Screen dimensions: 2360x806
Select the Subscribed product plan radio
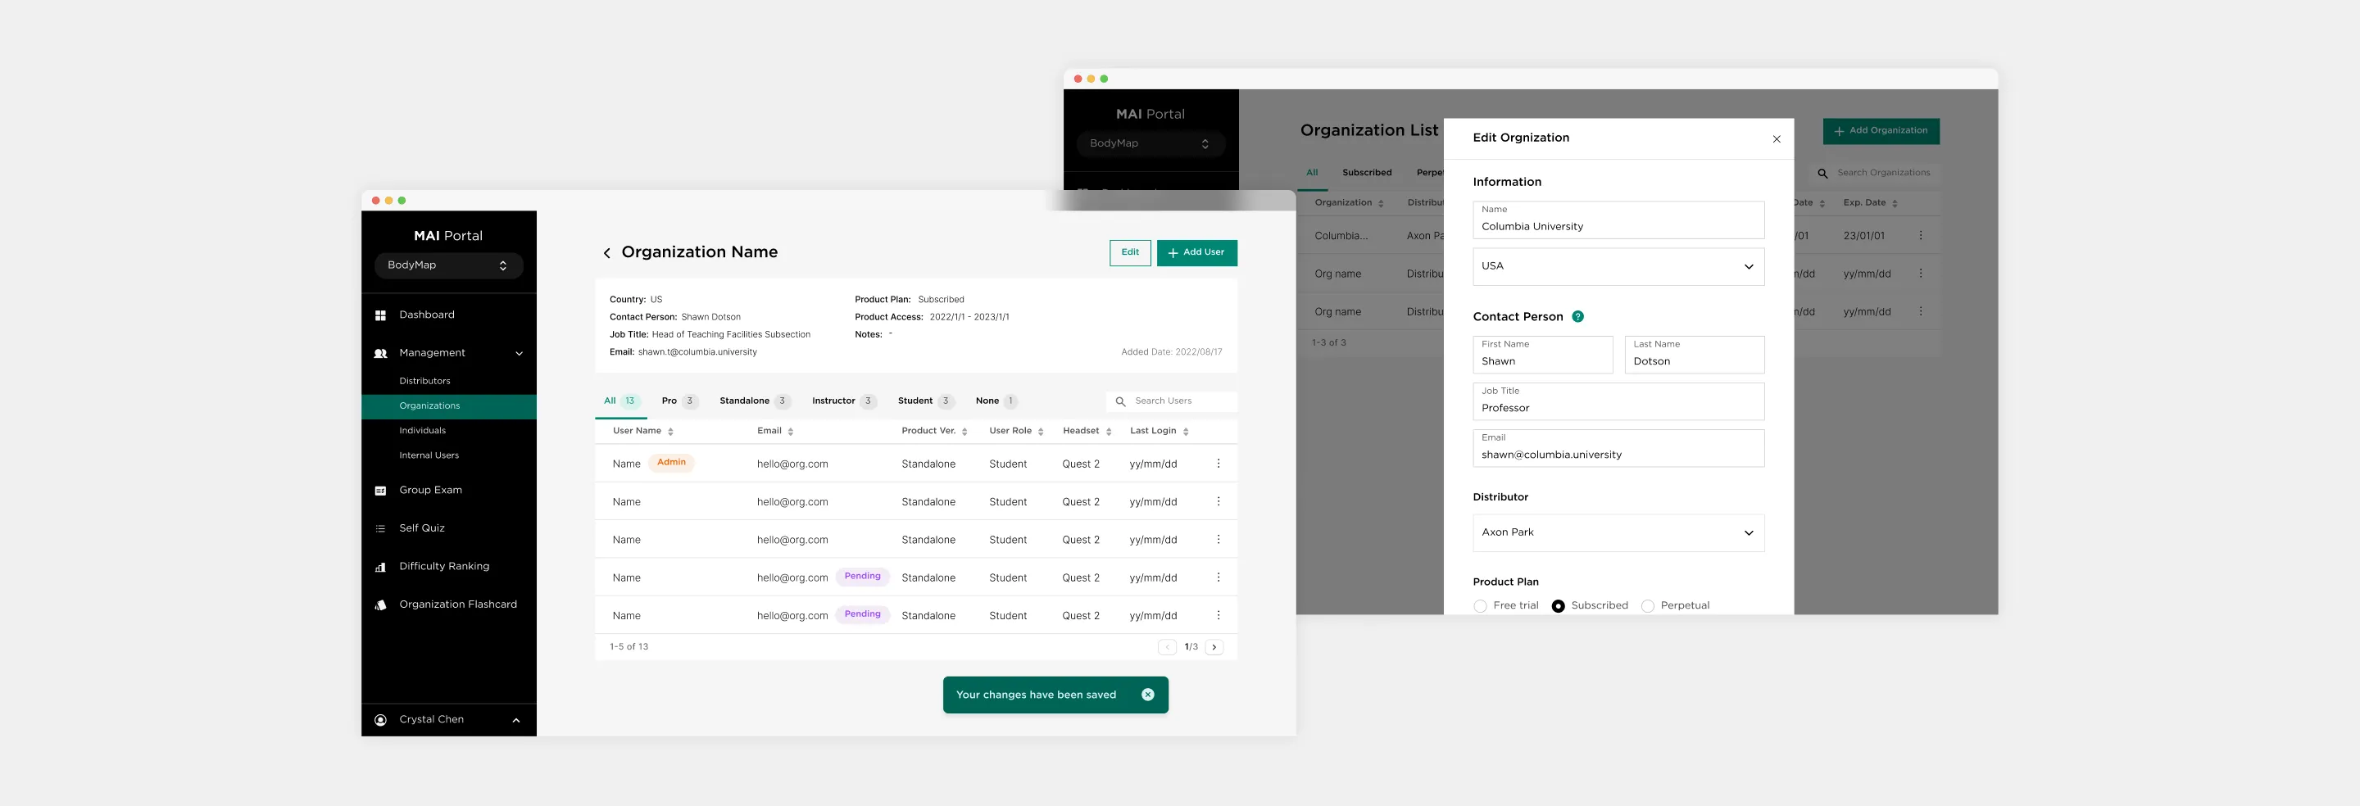pos(1559,605)
